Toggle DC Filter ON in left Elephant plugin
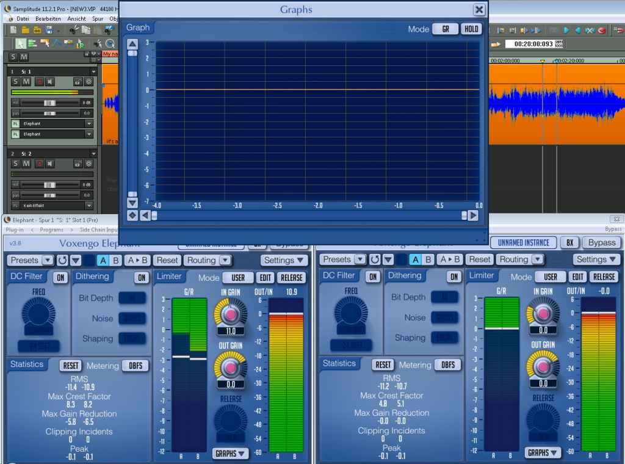Screen dimensions: 625x464 [60, 277]
